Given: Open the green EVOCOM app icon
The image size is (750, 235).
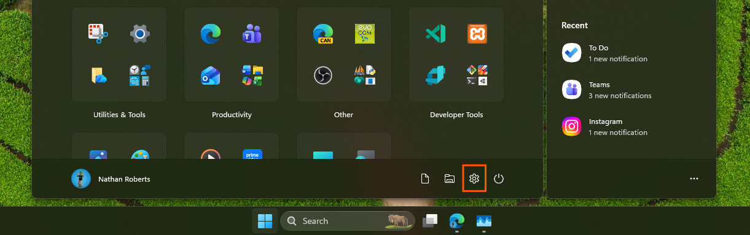Looking at the screenshot, I should click(365, 33).
